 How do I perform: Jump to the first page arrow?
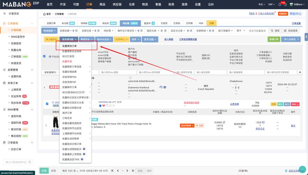[x=112, y=171]
